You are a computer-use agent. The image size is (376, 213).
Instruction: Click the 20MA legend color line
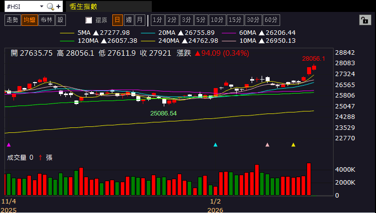(x=148, y=33)
